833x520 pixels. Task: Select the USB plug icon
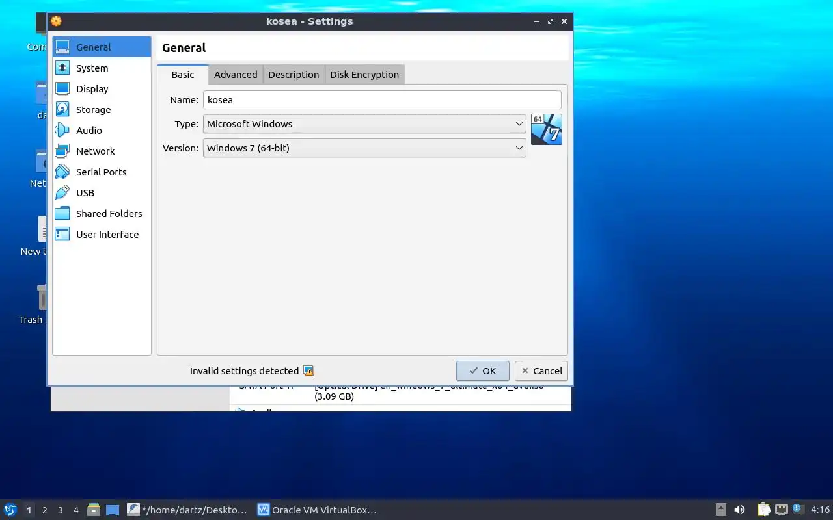point(62,192)
